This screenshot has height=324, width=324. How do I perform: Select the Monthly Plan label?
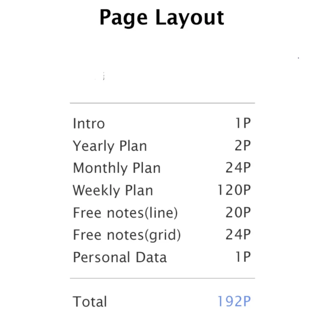click(x=117, y=169)
